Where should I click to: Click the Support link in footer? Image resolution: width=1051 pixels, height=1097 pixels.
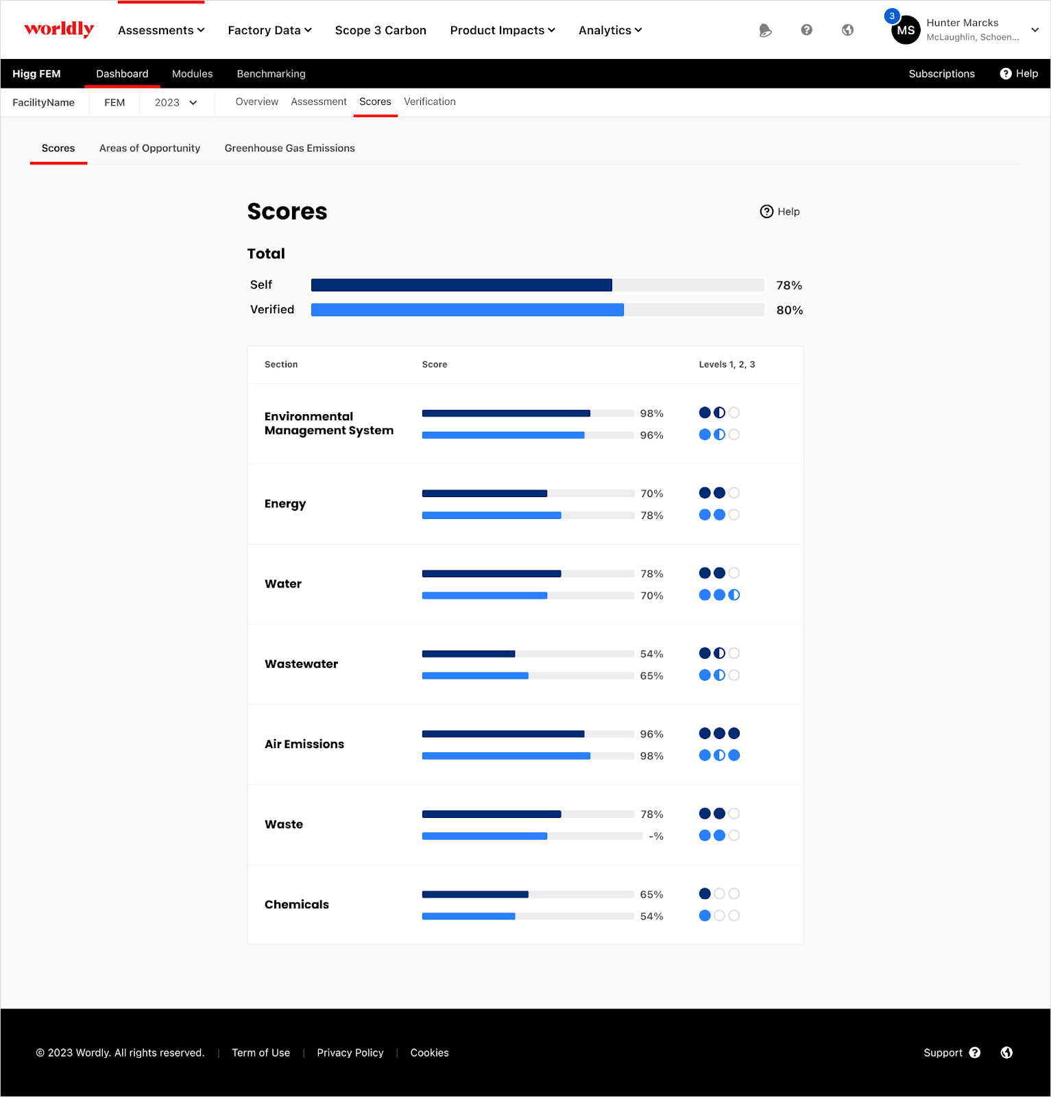tap(943, 1052)
